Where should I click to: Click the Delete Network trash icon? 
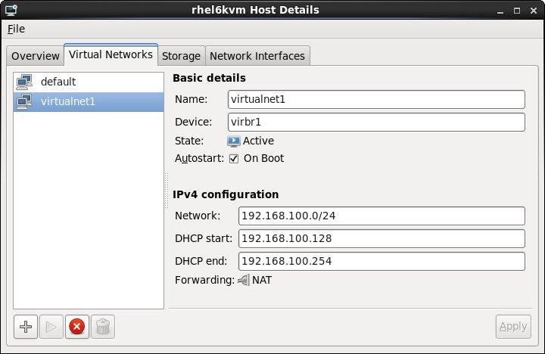pyautogui.click(x=103, y=327)
